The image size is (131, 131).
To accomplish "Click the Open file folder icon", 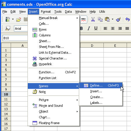I will click(19, 19).
